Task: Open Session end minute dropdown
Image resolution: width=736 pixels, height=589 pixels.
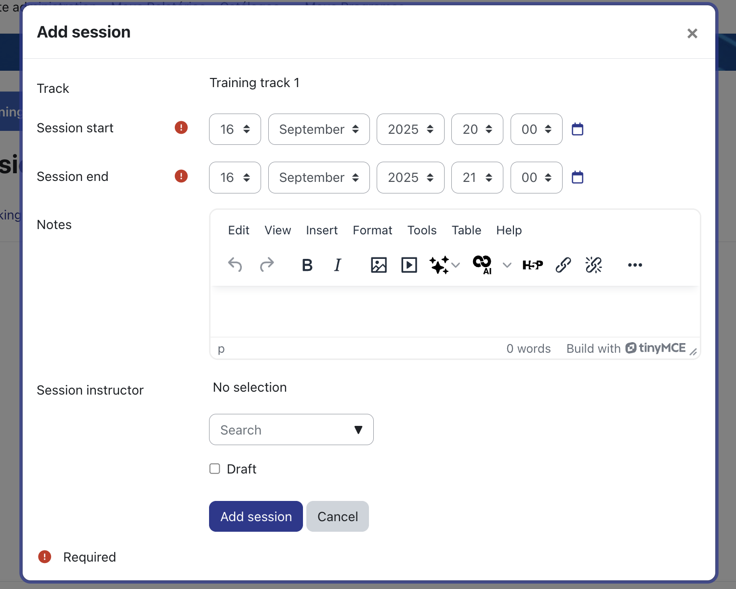Action: (537, 178)
